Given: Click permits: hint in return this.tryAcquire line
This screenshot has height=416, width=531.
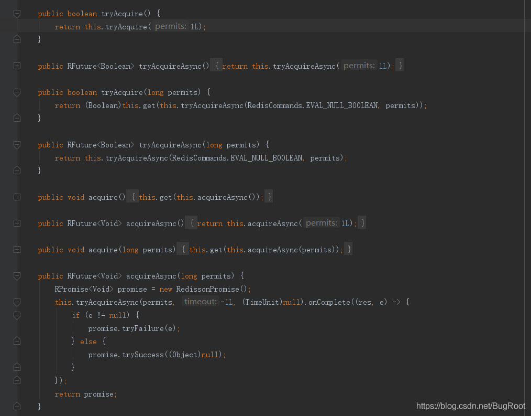Looking at the screenshot, I should 170,26.
